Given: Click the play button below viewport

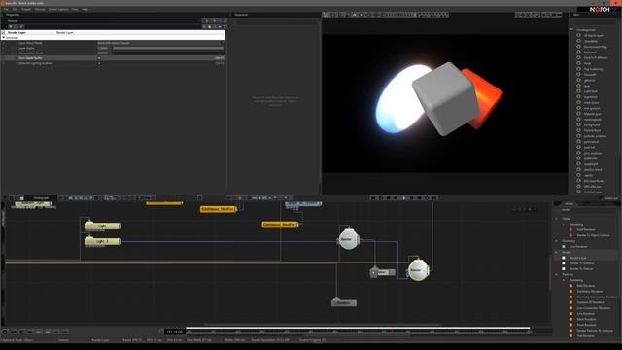Looking at the screenshot, I should click(x=404, y=198).
